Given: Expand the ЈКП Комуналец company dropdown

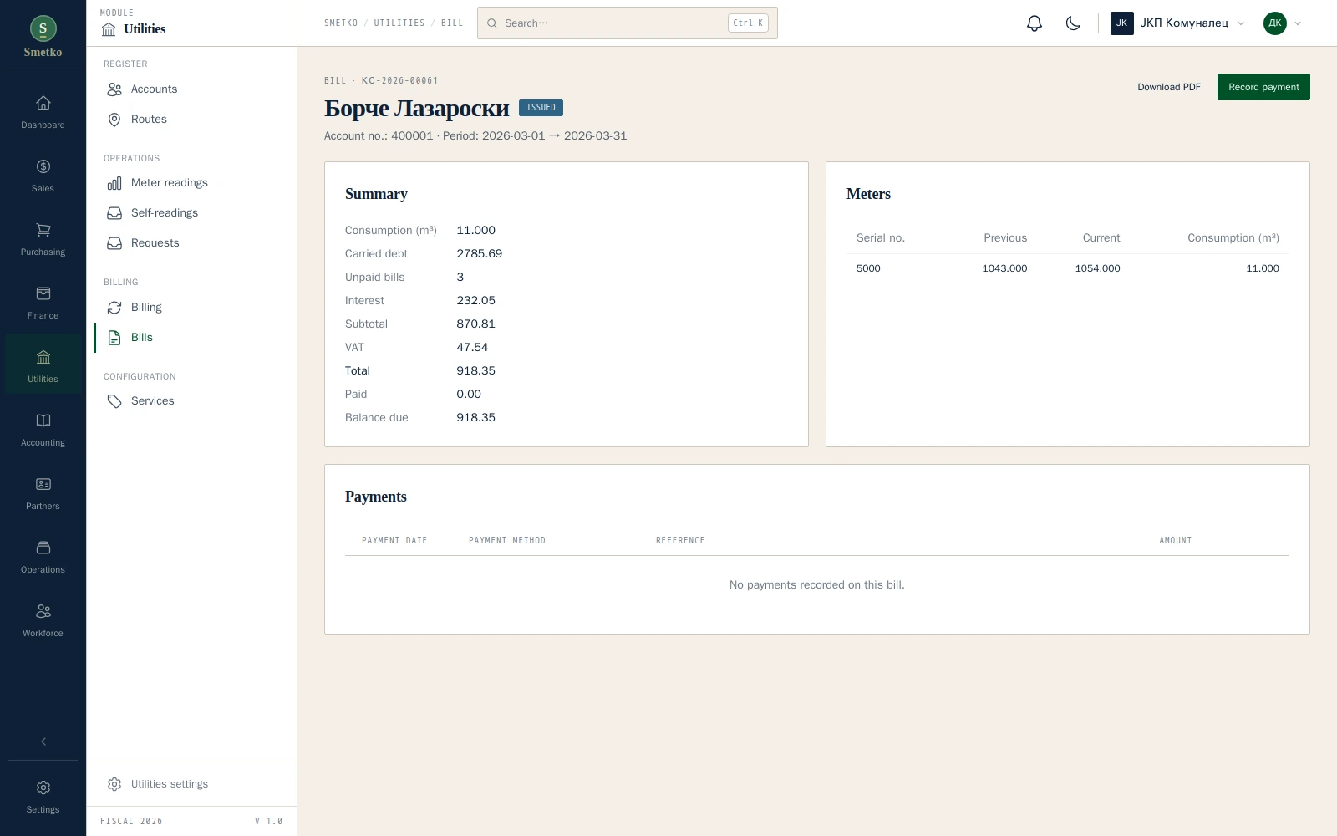Looking at the screenshot, I should coord(1177,23).
